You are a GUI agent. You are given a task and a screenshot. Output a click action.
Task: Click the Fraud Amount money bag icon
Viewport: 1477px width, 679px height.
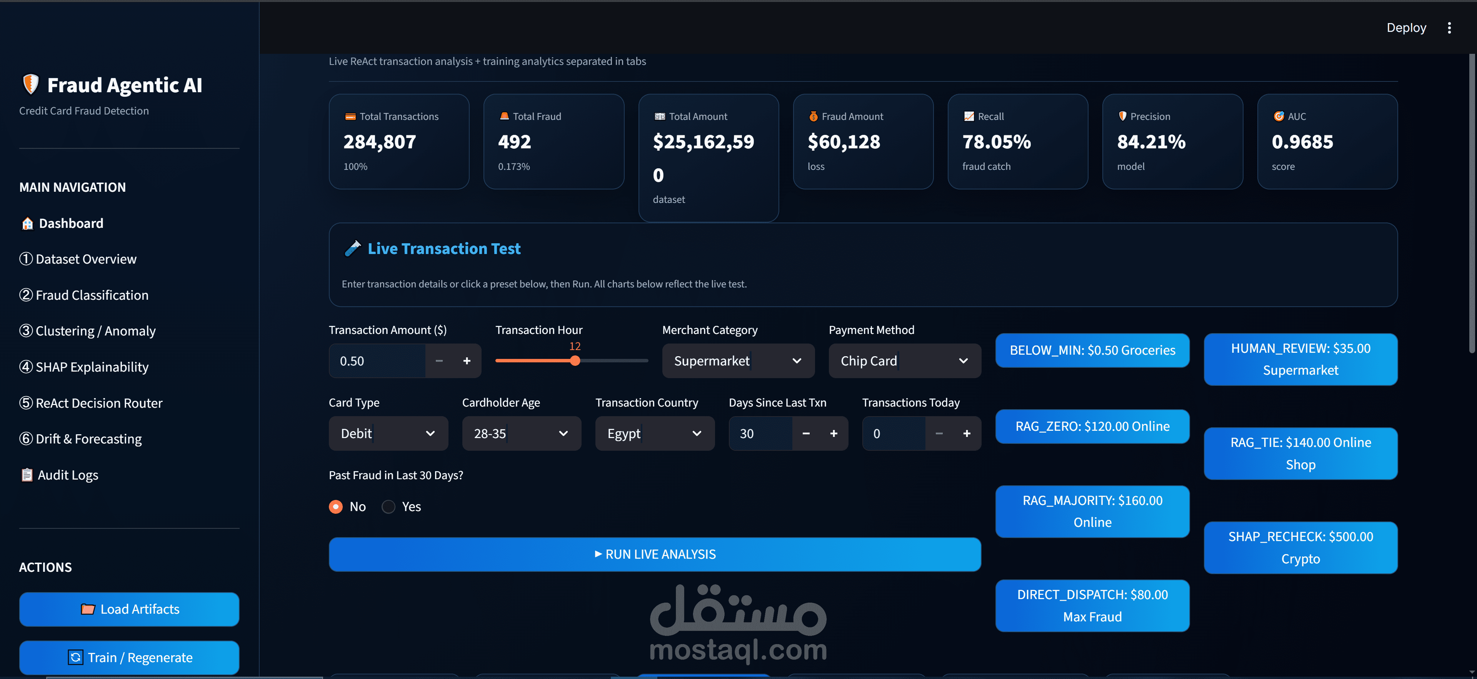[x=813, y=116]
